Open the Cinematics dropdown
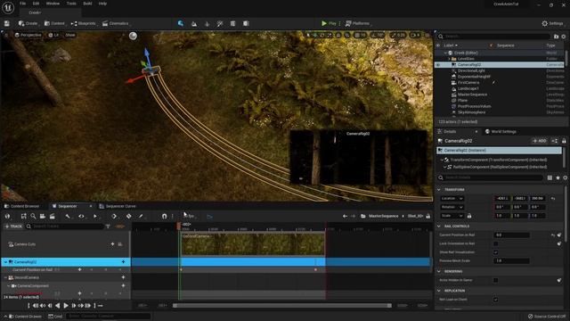Image resolution: width=570 pixels, height=321 pixels. coord(116,23)
